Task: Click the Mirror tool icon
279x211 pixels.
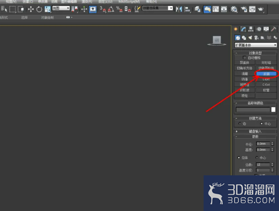Action: coord(179,9)
